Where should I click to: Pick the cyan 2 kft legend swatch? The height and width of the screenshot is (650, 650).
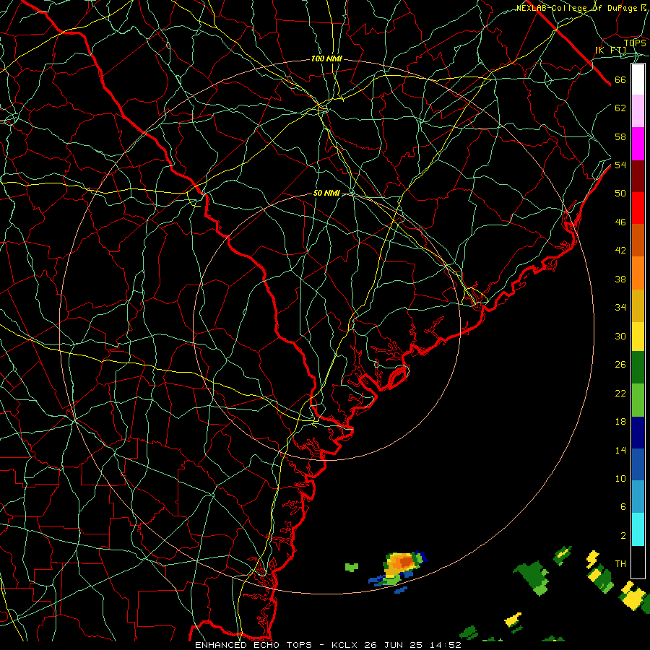pos(638,529)
